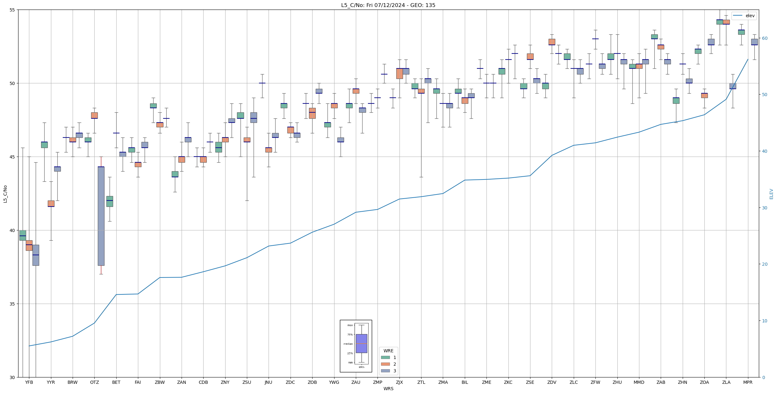This screenshot has width=777, height=394.
Task: Click the WRS x-axis title
Action: 388,389
